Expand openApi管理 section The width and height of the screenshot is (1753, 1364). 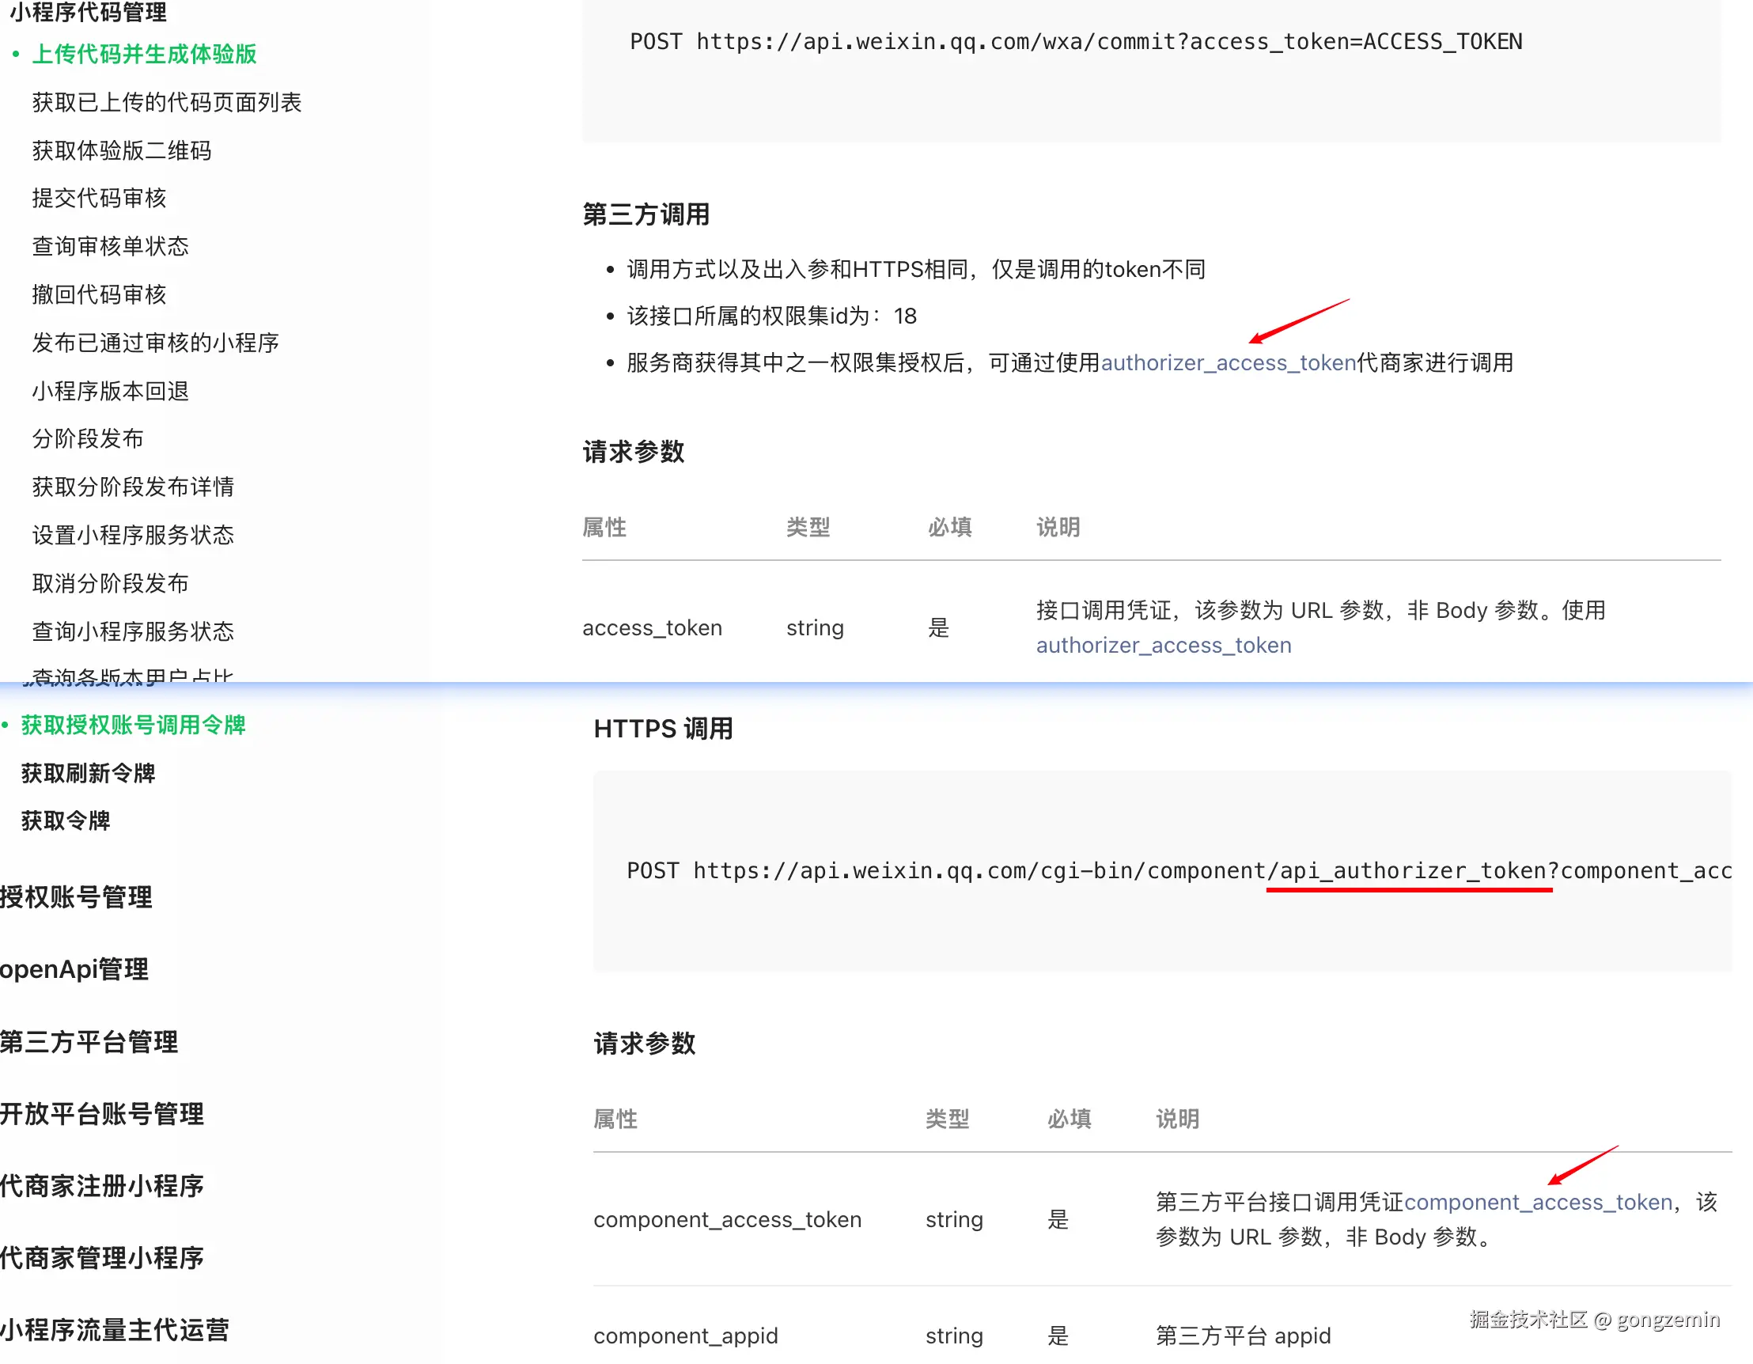pos(74,969)
